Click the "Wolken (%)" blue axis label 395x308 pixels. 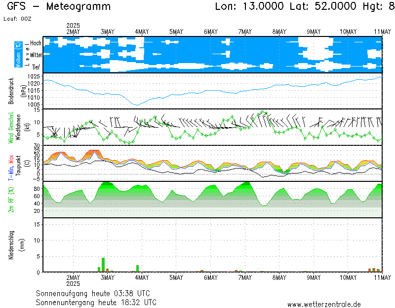(x=18, y=55)
